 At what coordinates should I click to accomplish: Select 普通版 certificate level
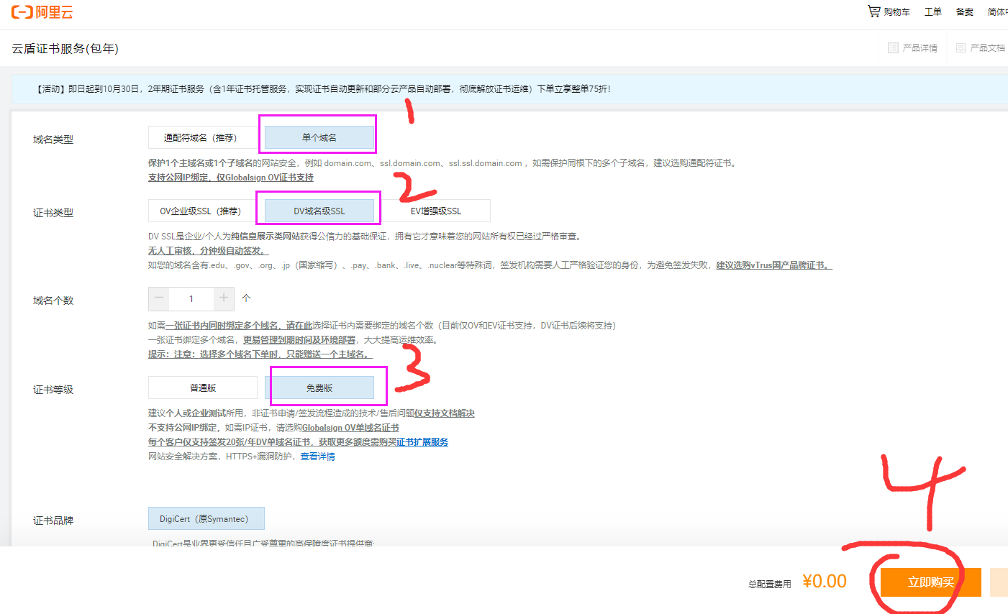coord(202,388)
